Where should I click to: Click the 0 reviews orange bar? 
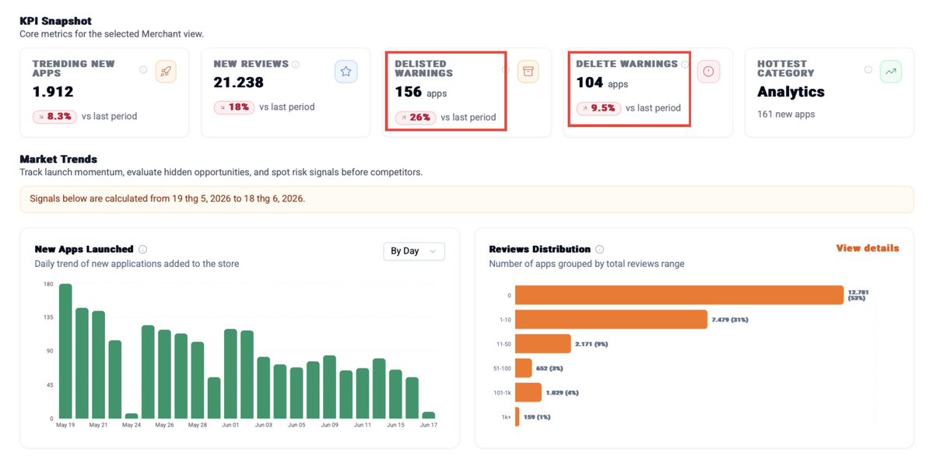click(x=679, y=295)
